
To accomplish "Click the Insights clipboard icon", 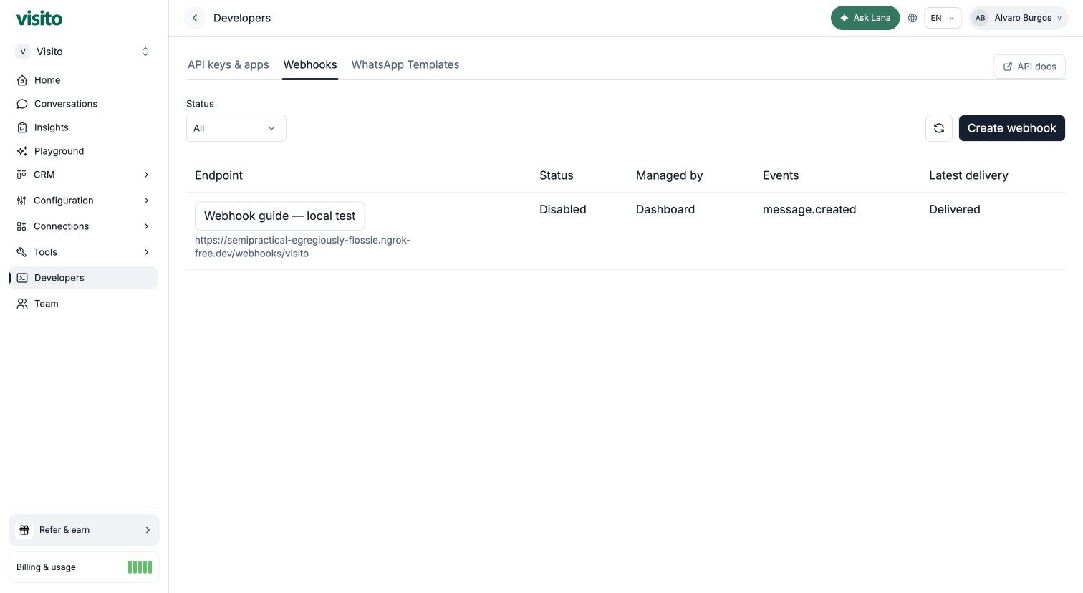I will 22,127.
